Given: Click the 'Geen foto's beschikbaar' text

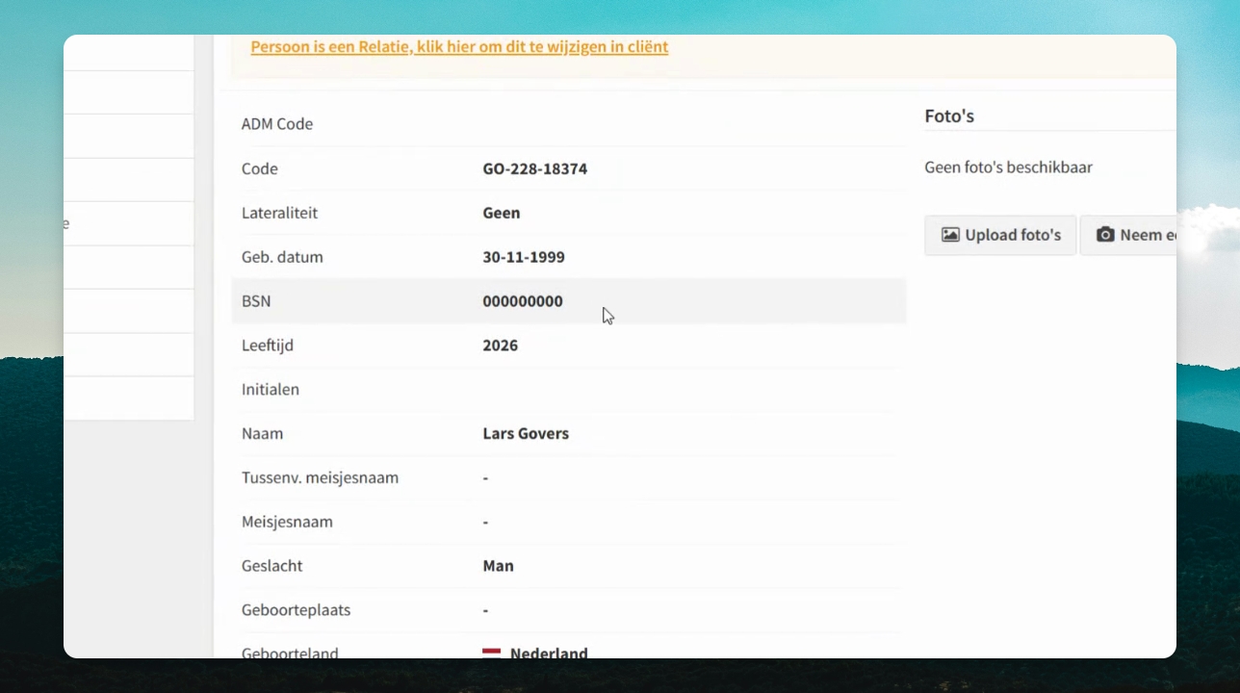Looking at the screenshot, I should 1009,167.
